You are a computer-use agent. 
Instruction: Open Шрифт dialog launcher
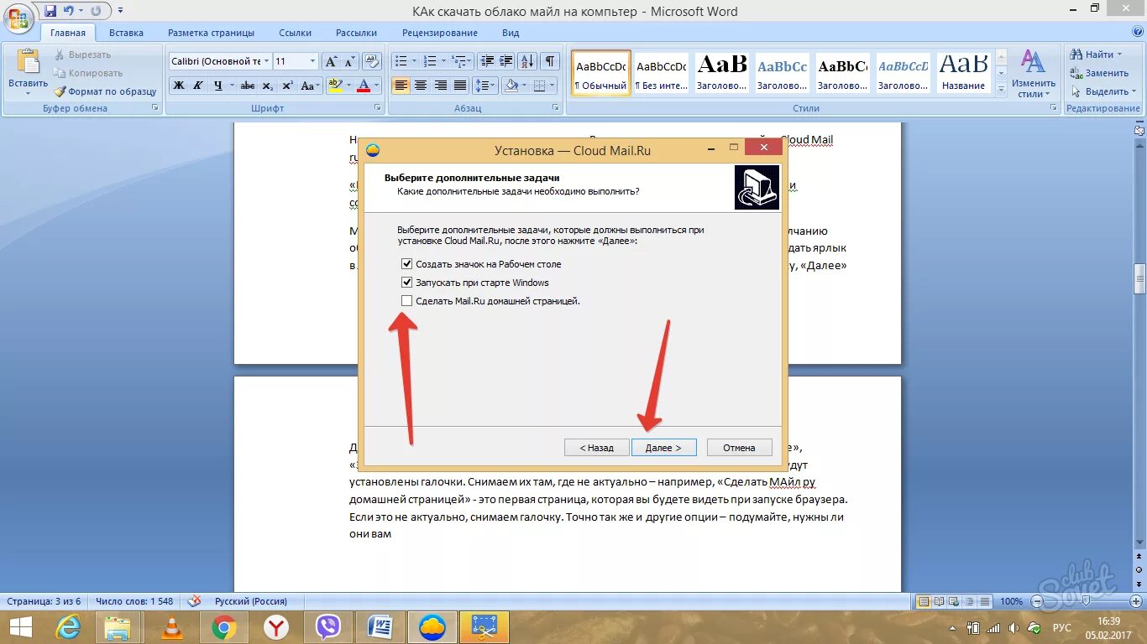click(378, 108)
